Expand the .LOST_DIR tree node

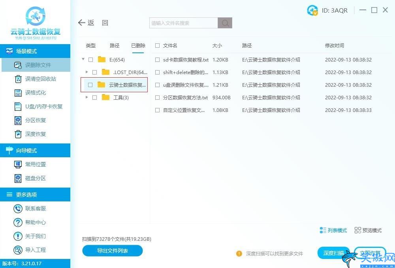click(x=87, y=72)
